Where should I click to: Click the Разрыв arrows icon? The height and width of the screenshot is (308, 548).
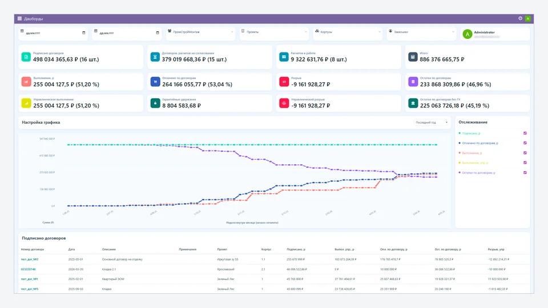pyautogui.click(x=284, y=82)
